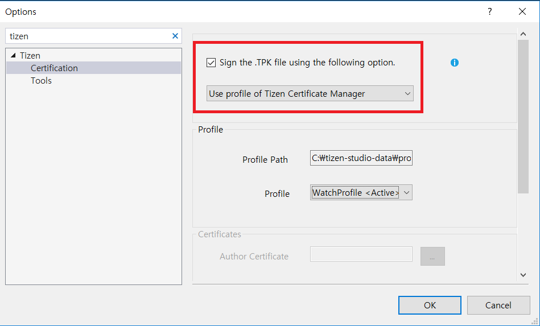Toggle the Sign the .TPK file checkbox
Viewport: 540px width, 326px height.
211,63
